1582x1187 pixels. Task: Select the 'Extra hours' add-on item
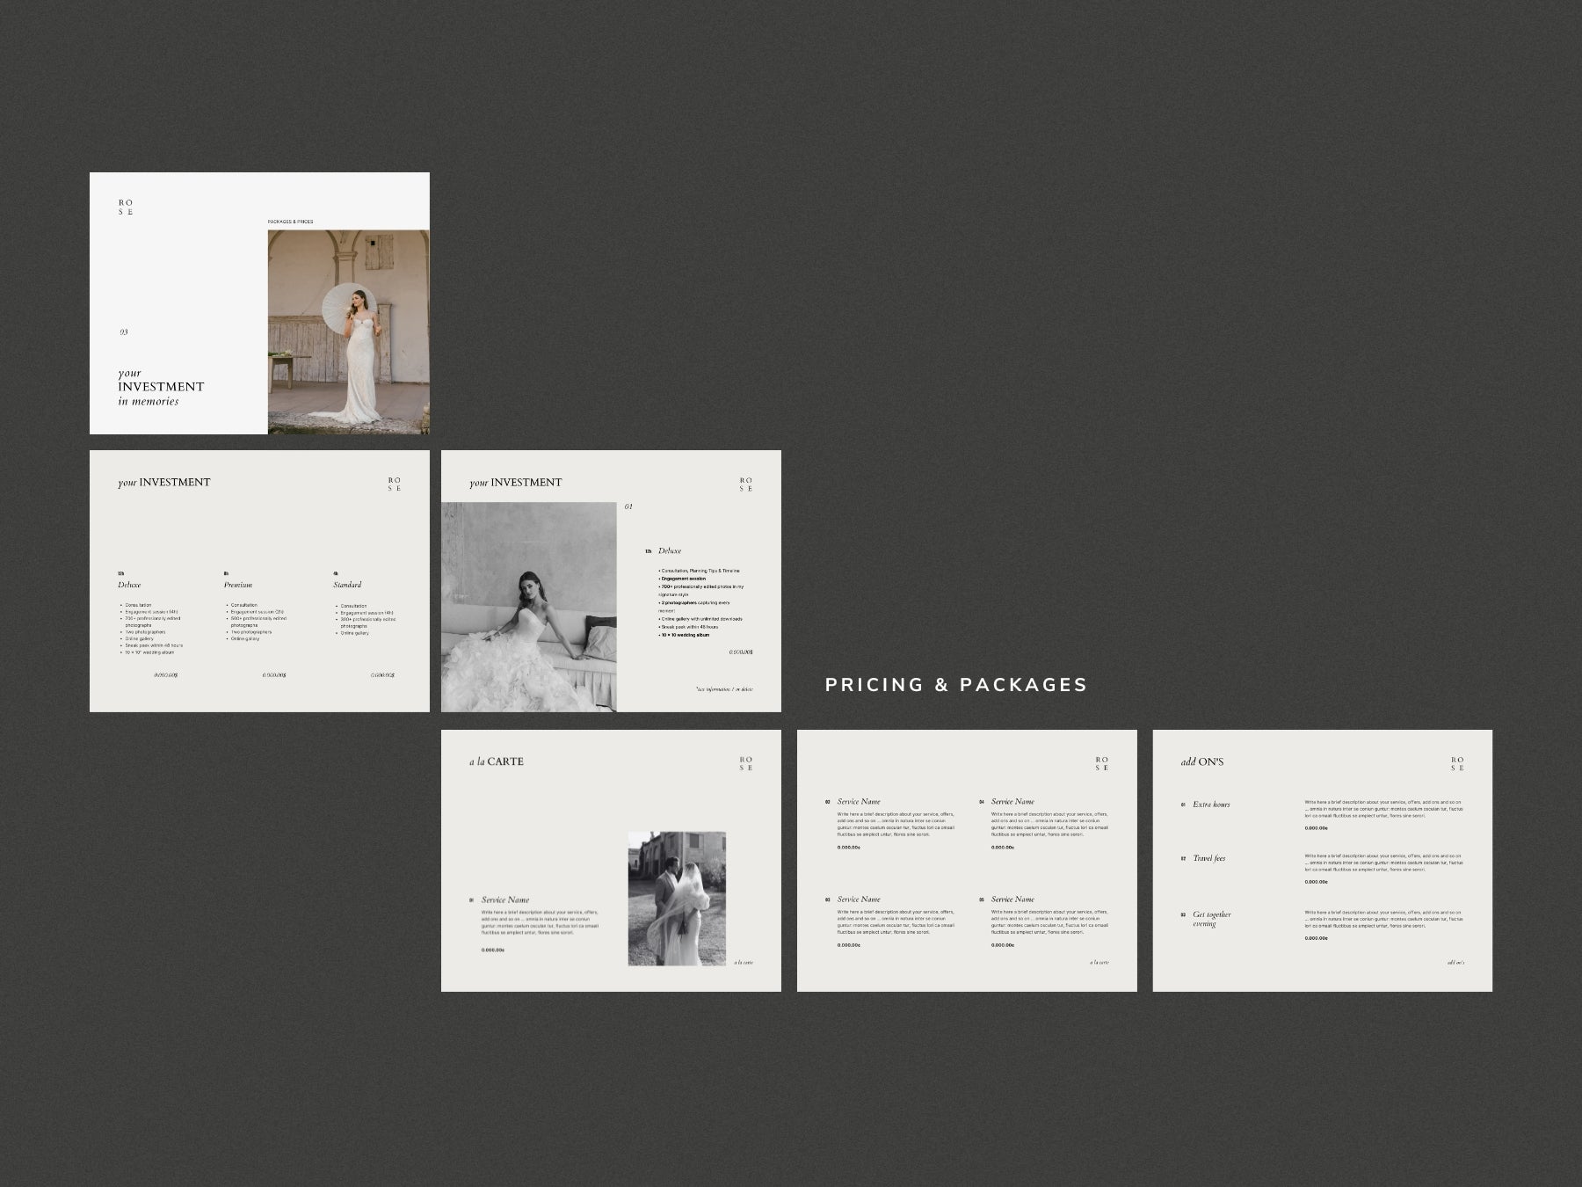[x=1211, y=805]
